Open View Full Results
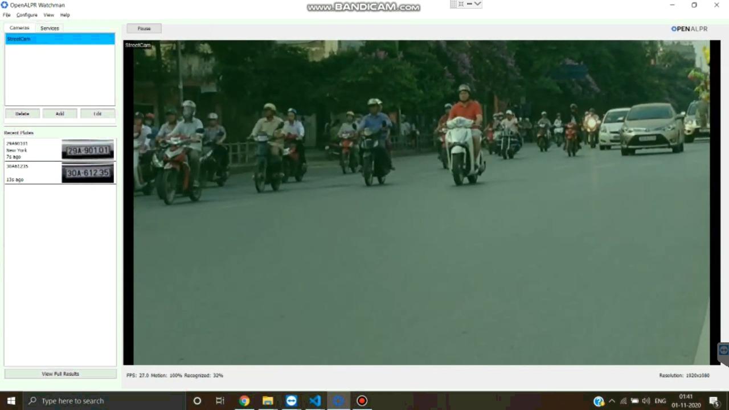729x410 pixels. point(60,374)
